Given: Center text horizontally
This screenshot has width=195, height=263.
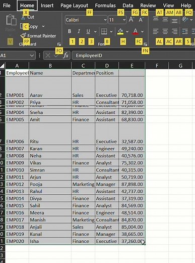Looking at the screenshot, I should 165,31.
